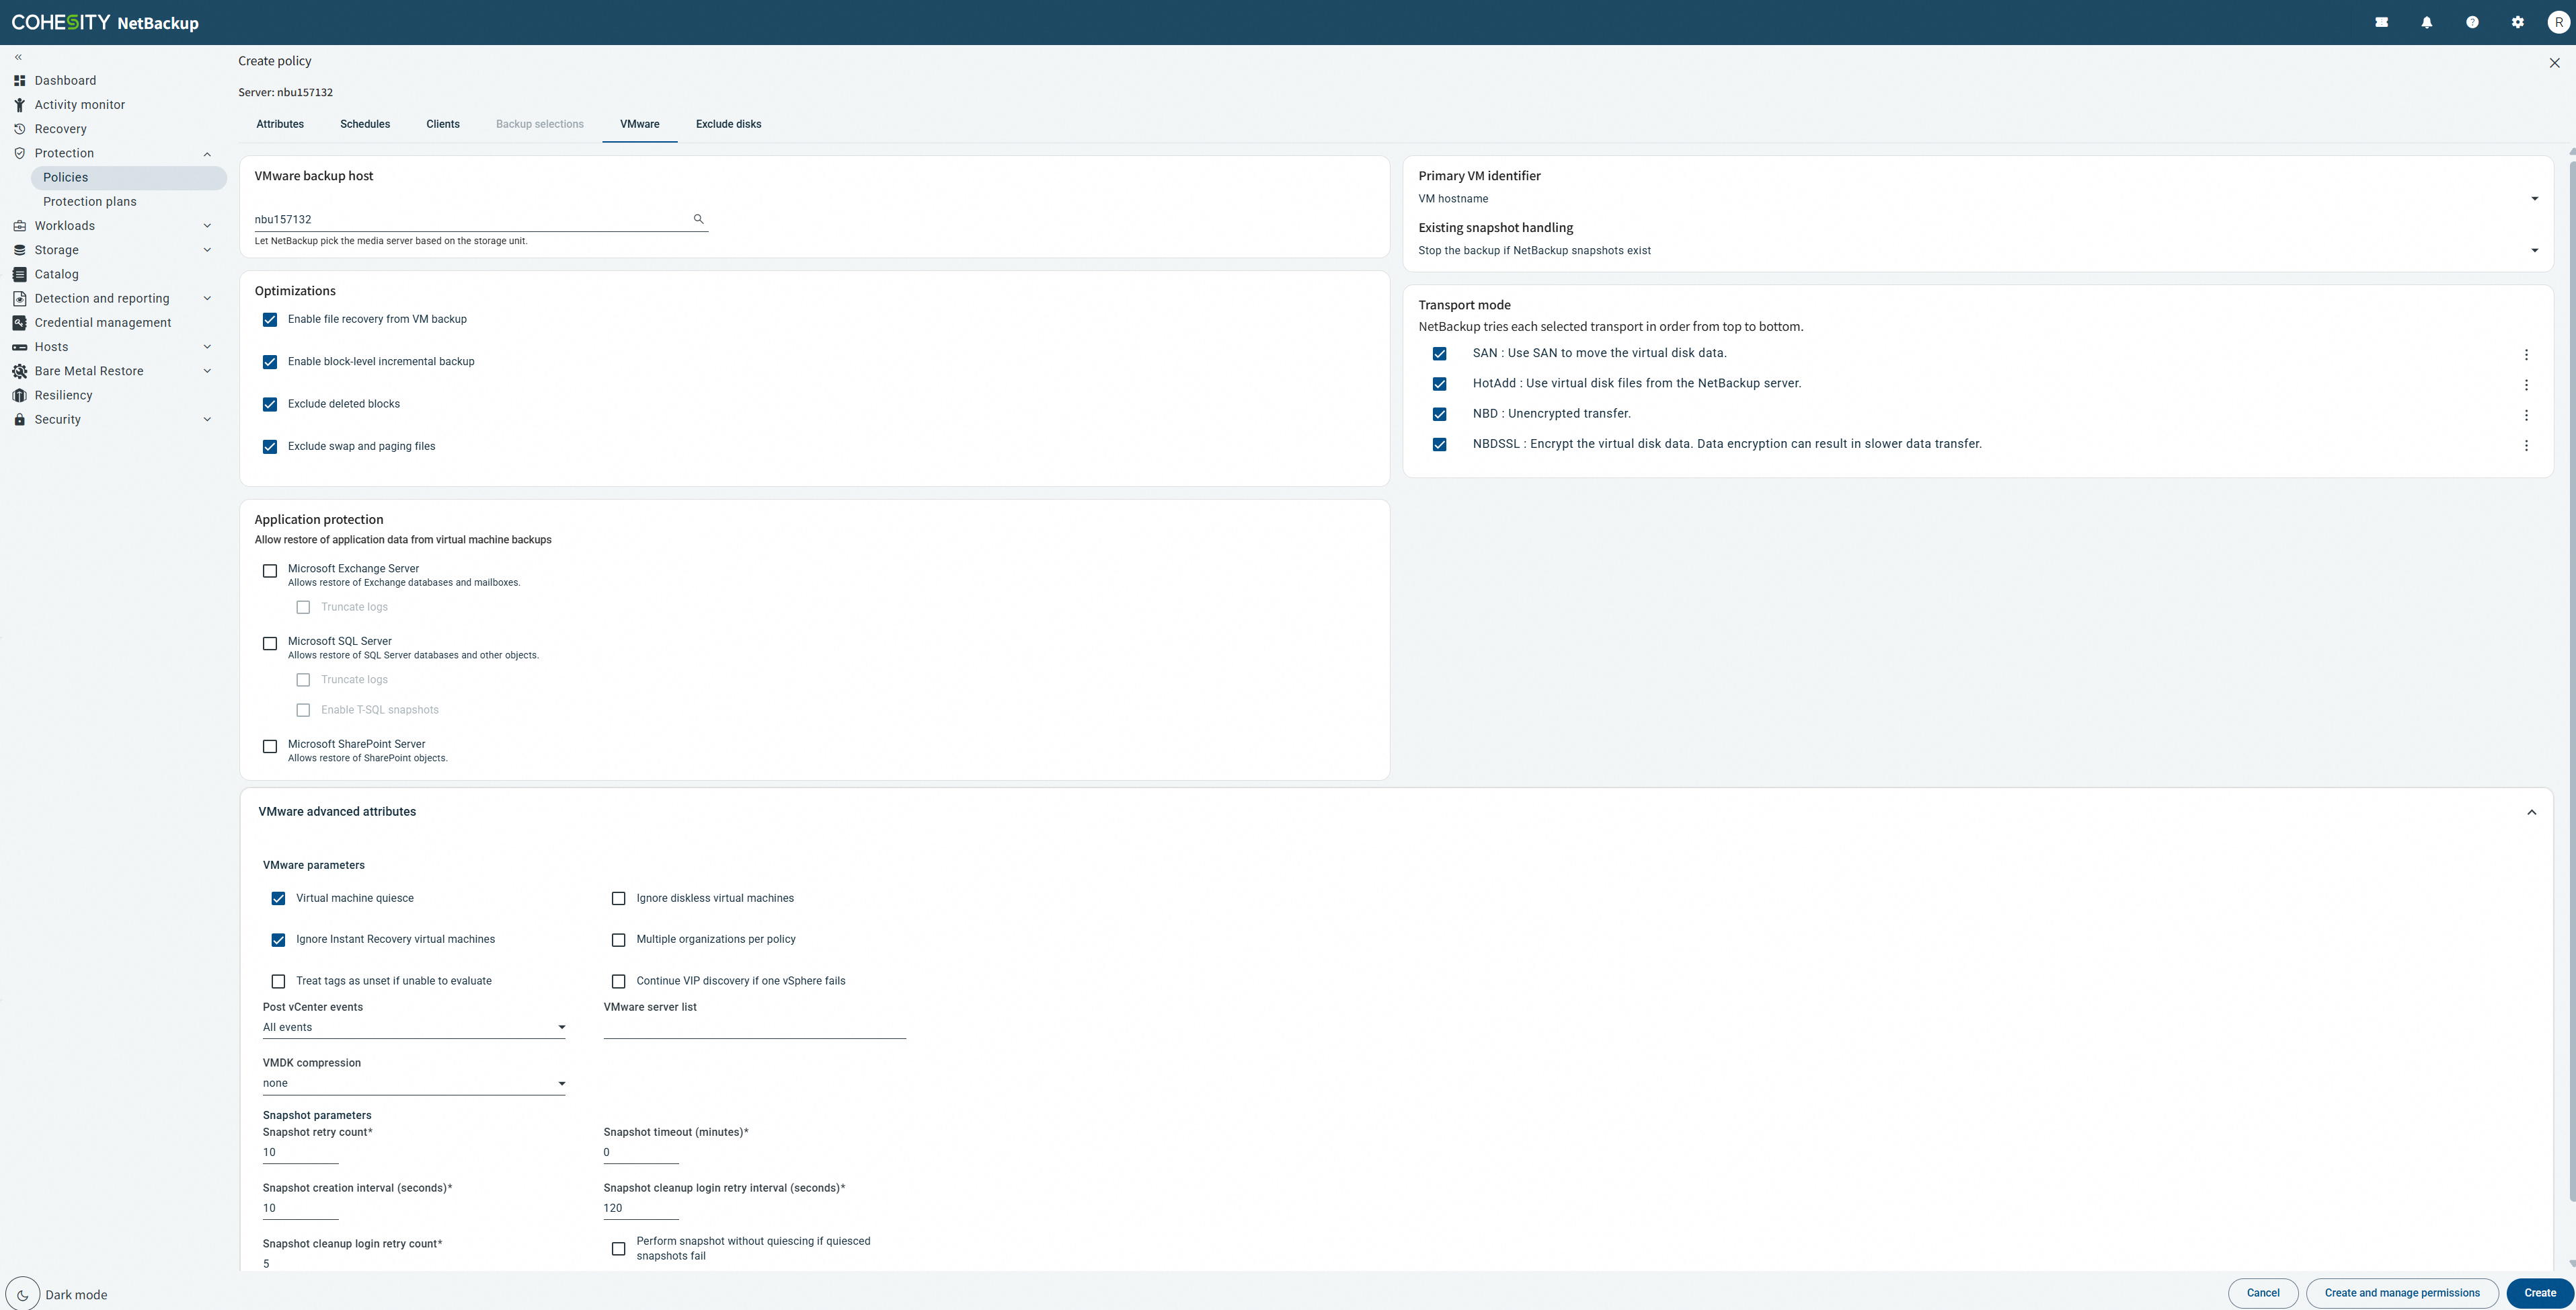Open the NBDSSL transport options menu
The image size is (2576, 1310).
(2526, 446)
